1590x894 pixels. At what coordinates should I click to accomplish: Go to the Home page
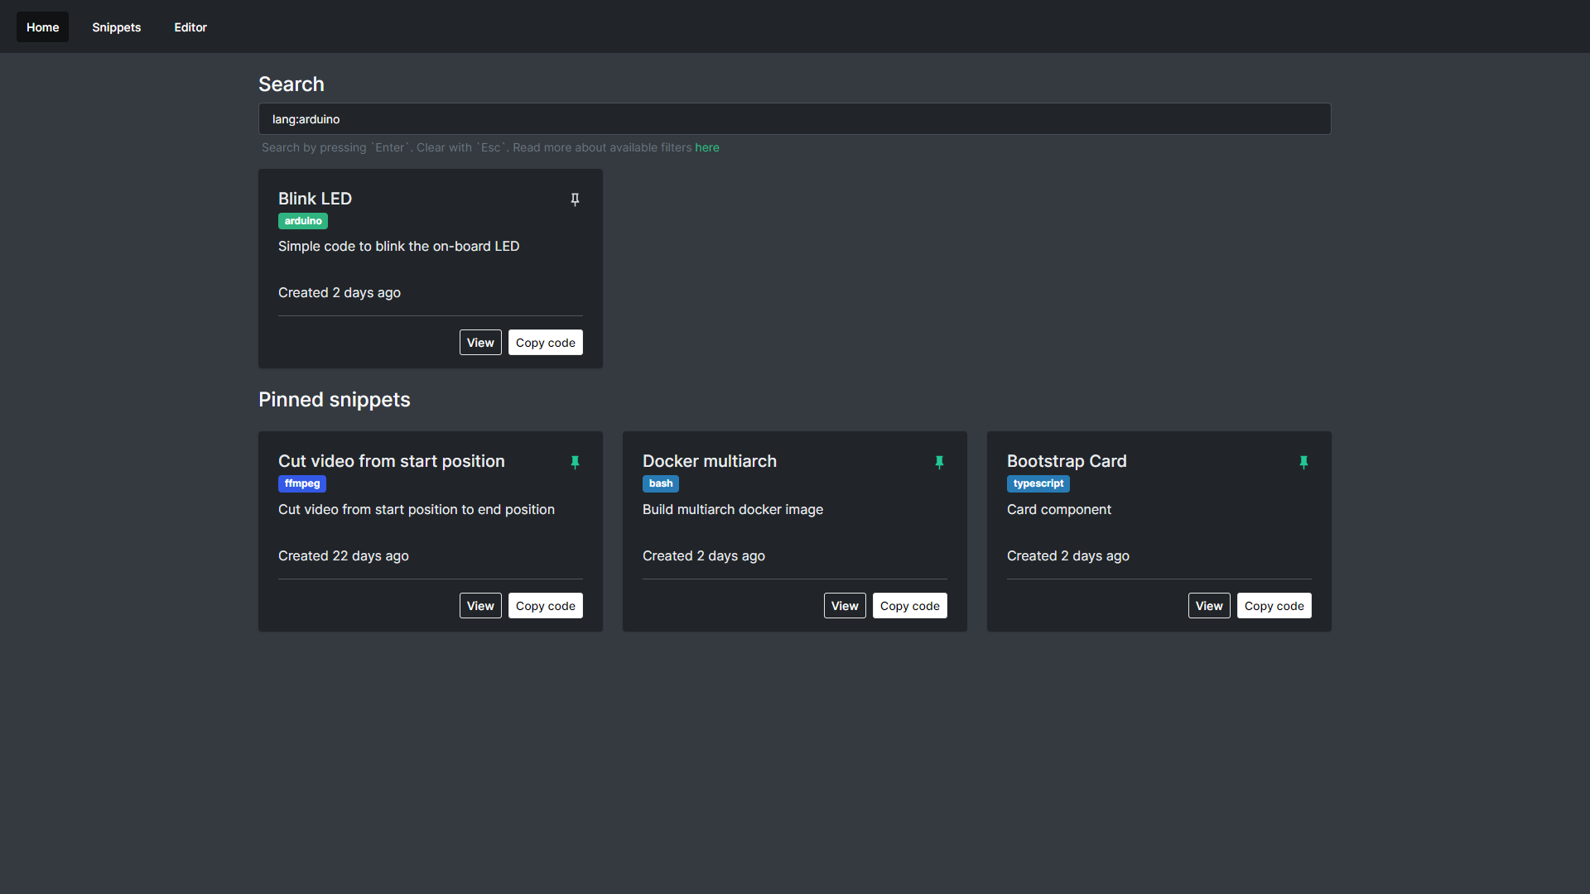coord(42,26)
